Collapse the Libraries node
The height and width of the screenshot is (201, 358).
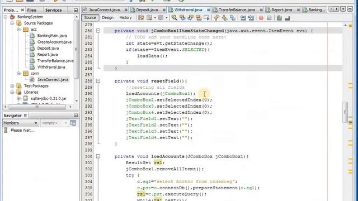pyautogui.click(x=12, y=92)
